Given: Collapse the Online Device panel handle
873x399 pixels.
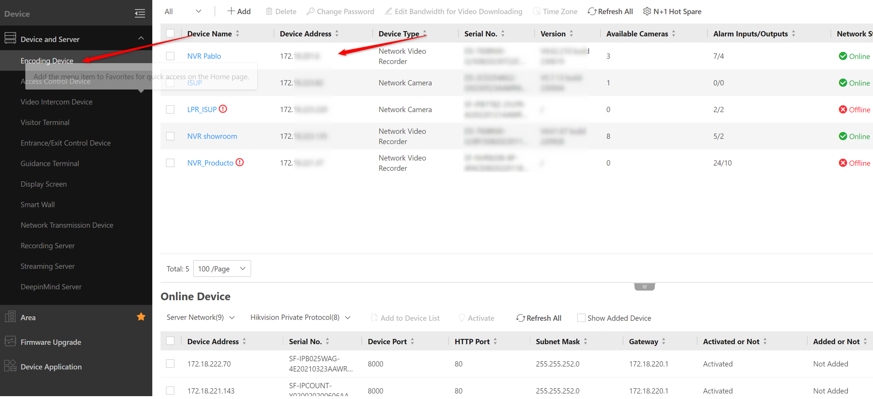Looking at the screenshot, I should [x=644, y=287].
